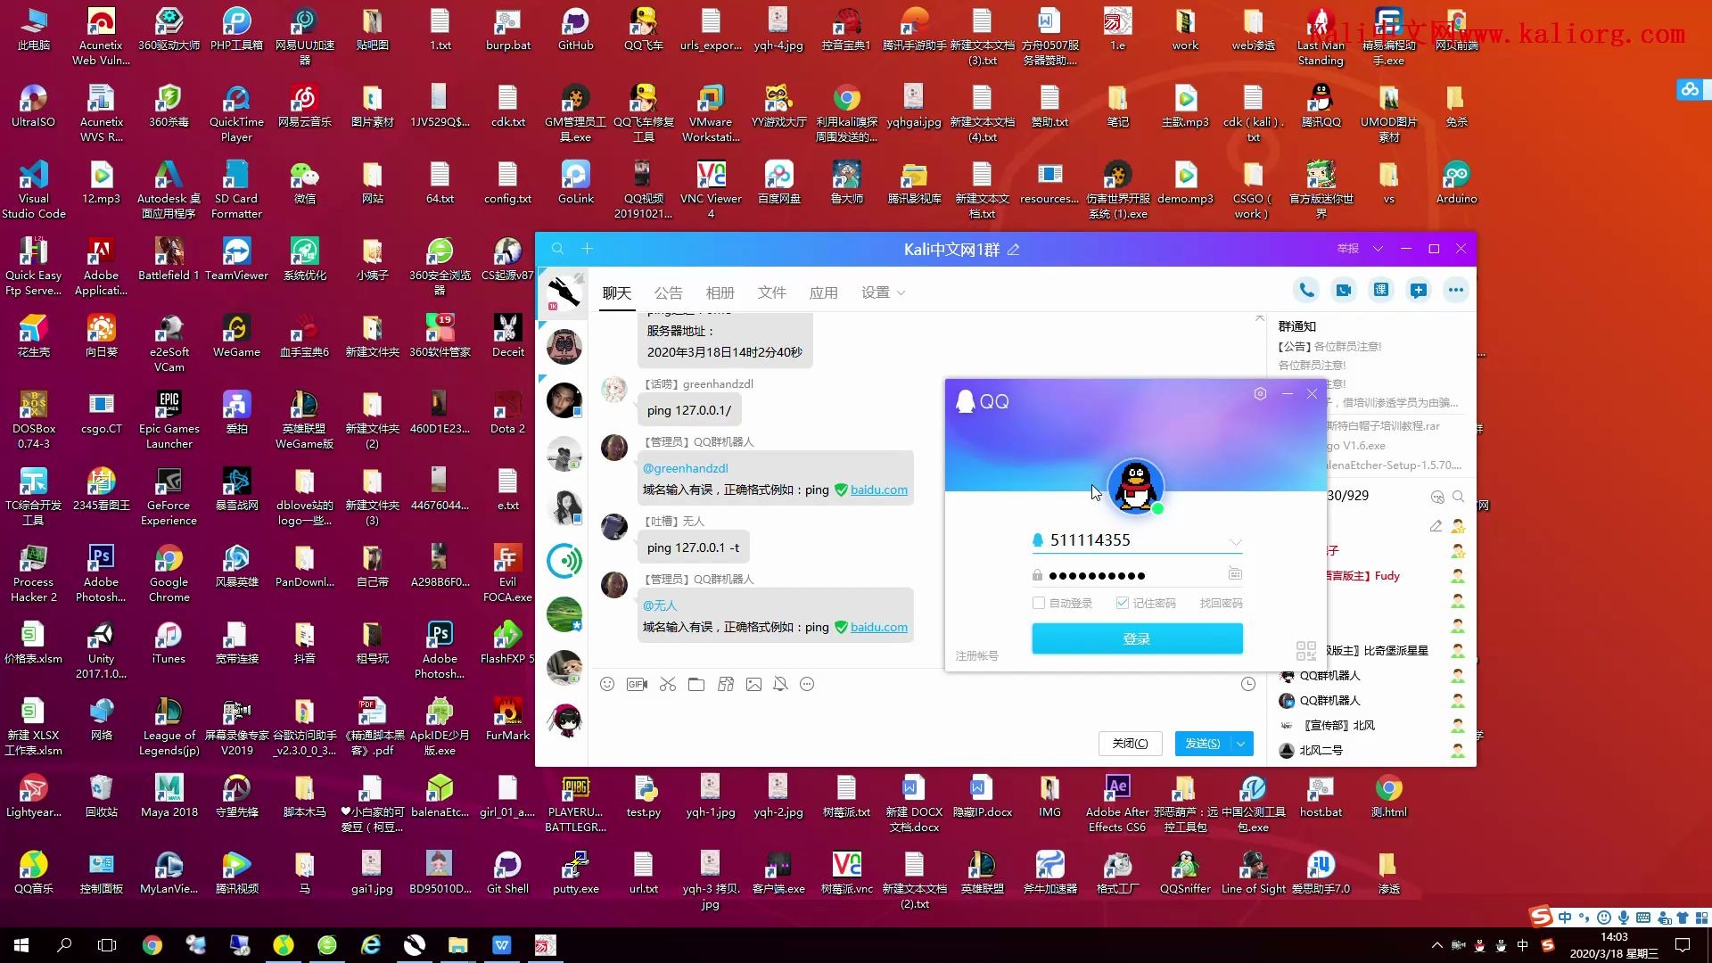The image size is (1712, 963).
Task: Start a group voice call
Action: 1306,290
